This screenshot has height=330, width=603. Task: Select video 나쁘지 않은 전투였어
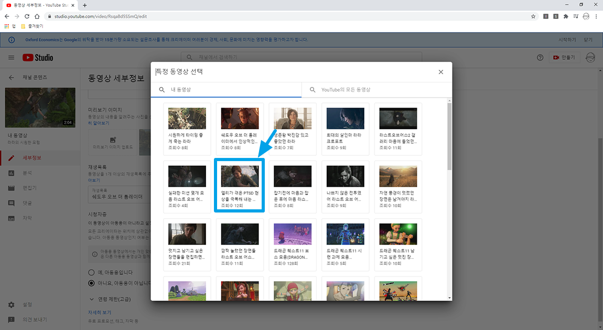coord(345,187)
